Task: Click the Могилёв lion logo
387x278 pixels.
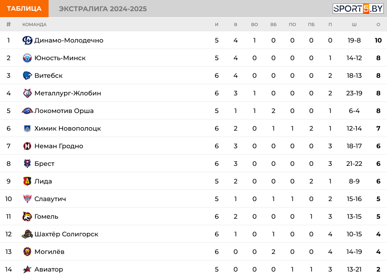Action: (28, 252)
